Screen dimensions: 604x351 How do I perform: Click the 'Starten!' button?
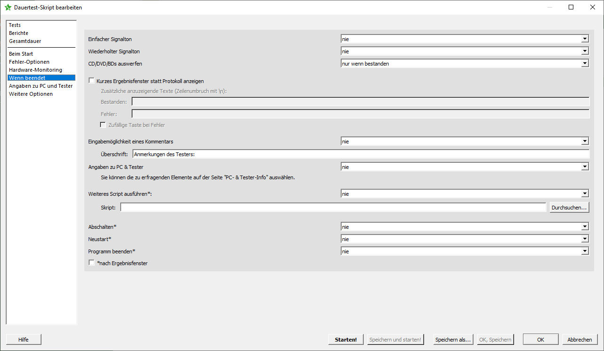346,340
